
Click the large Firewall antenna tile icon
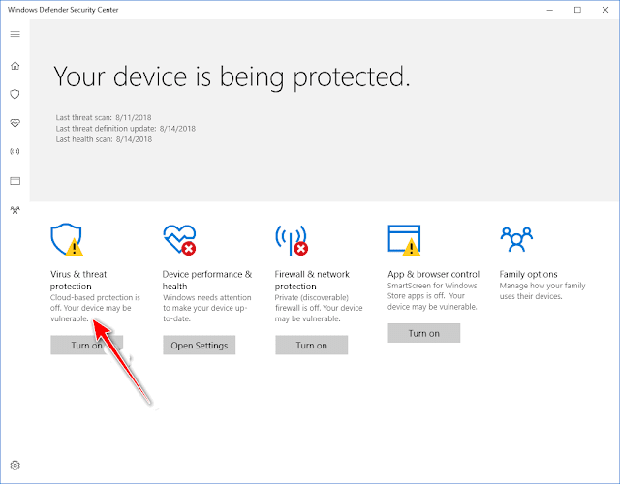tap(292, 240)
